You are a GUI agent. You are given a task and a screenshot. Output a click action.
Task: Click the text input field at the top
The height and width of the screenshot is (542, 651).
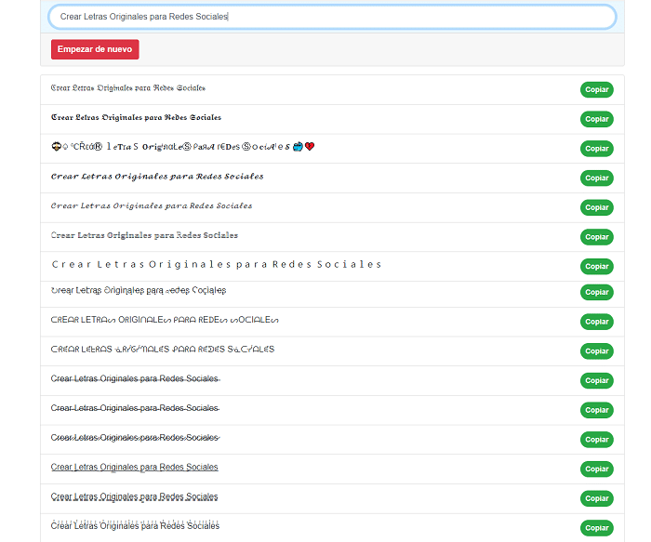click(x=331, y=17)
